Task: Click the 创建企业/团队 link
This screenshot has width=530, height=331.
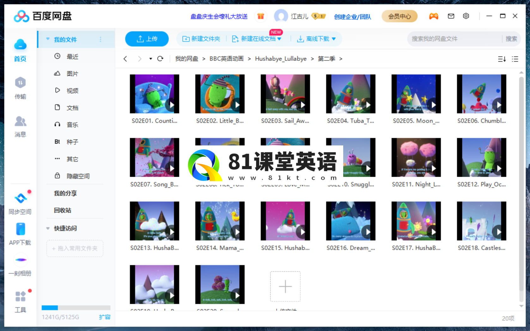Action: [353, 17]
